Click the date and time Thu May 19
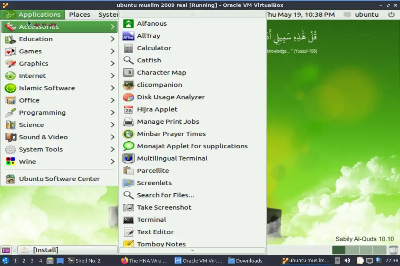400x266 pixels. tap(301, 15)
